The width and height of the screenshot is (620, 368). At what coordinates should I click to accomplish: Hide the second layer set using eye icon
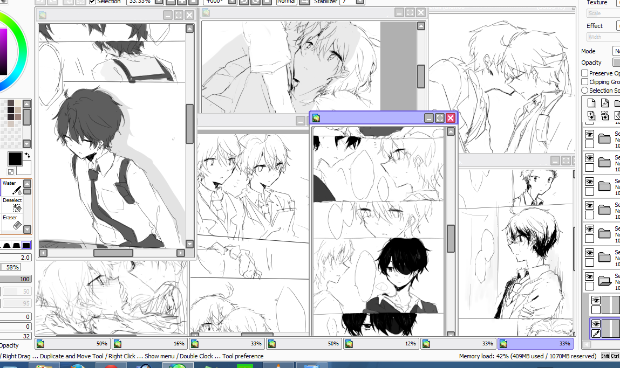click(590, 158)
